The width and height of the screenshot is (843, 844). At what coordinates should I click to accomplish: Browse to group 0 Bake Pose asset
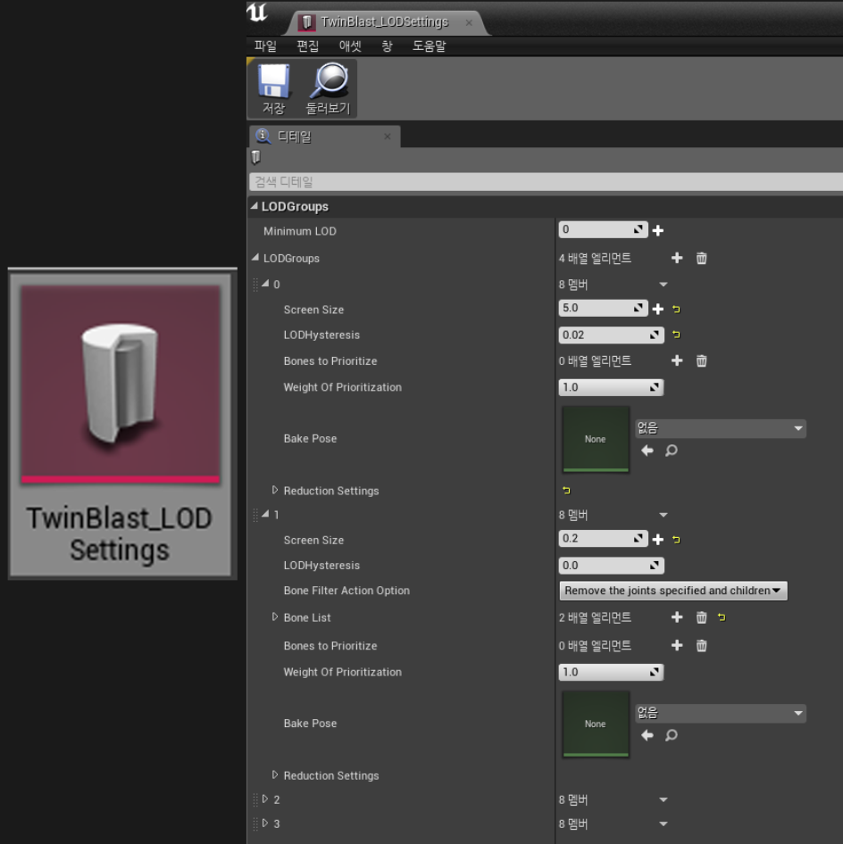pyautogui.click(x=672, y=451)
